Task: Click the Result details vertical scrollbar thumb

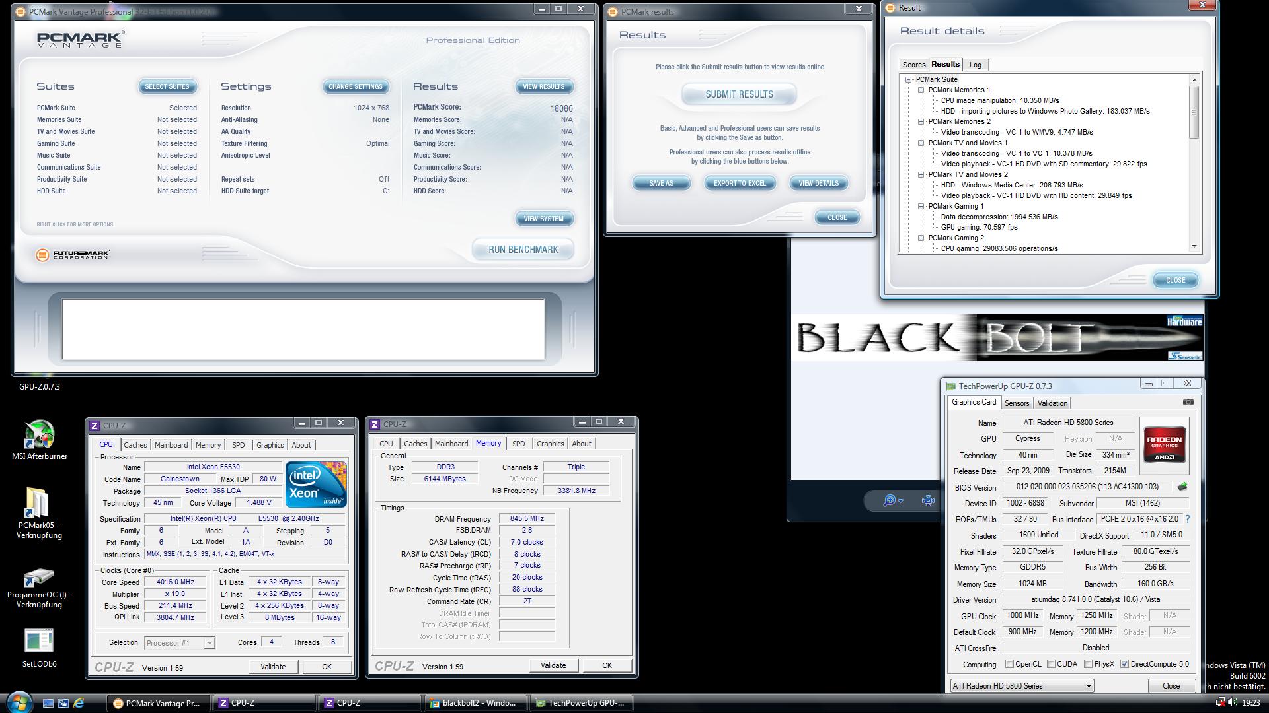Action: pos(1194,112)
